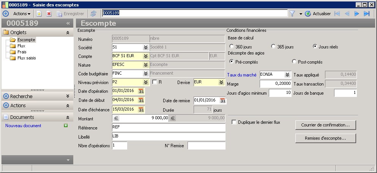
Task: Click Remises d'escompte button
Action: (x=325, y=139)
